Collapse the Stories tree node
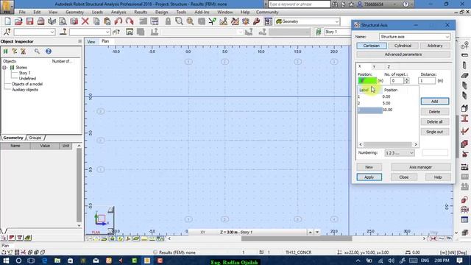 [x=5, y=68]
